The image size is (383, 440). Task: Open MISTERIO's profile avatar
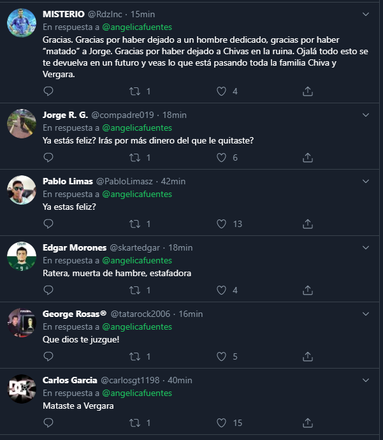click(22, 24)
